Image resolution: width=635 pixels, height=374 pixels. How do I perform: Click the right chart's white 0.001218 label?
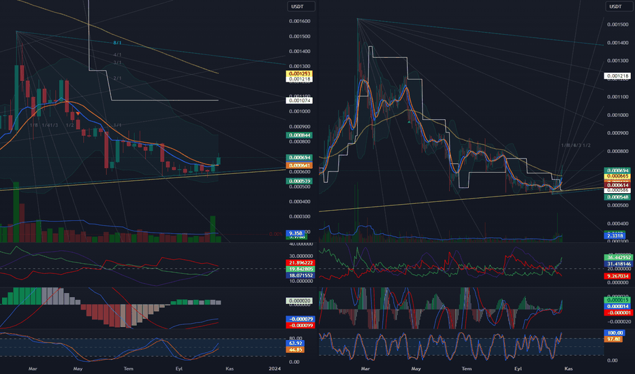point(617,76)
